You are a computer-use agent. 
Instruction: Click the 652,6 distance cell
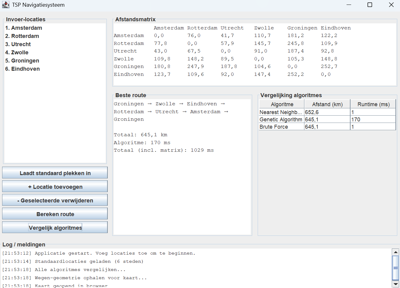point(327,112)
